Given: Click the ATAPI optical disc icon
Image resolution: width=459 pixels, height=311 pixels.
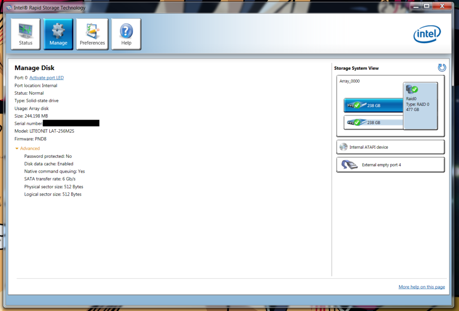Looking at the screenshot, I should pos(343,147).
